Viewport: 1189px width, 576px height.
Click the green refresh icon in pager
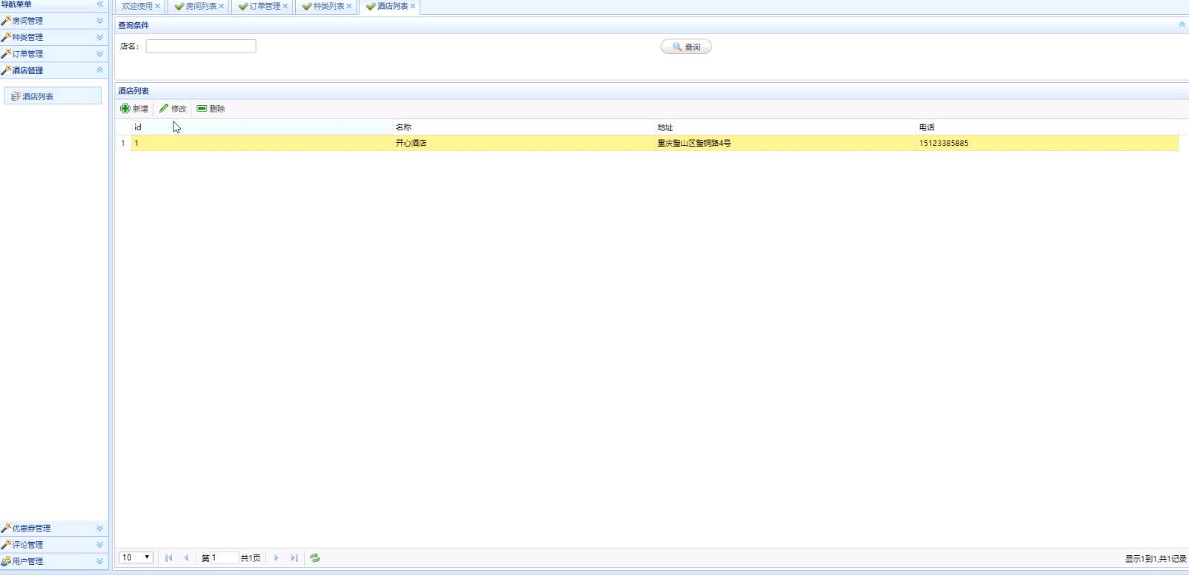pos(315,557)
